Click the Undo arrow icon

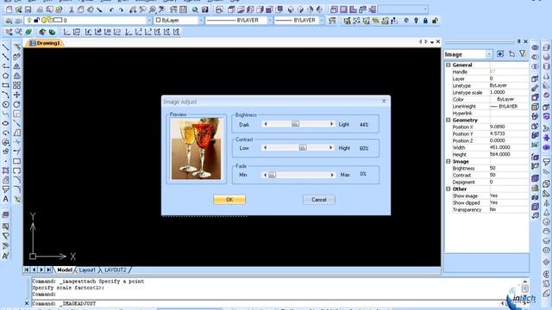tap(111, 9)
